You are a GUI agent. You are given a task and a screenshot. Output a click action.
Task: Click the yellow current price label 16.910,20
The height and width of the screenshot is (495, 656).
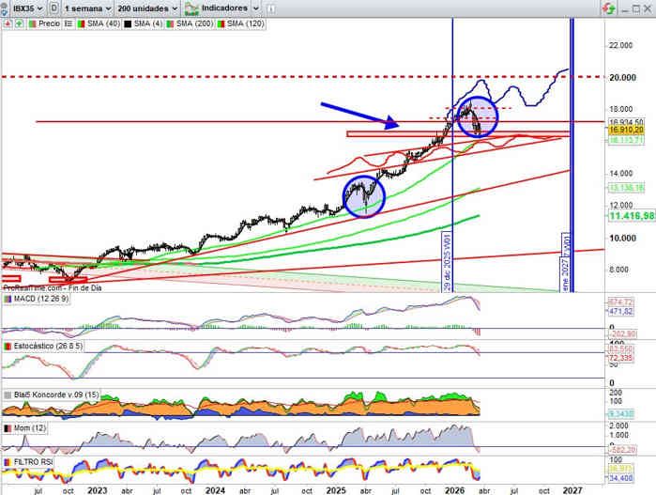[x=626, y=131]
